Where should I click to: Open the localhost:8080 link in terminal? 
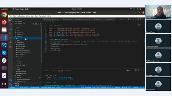pyautogui.click(x=63, y=77)
